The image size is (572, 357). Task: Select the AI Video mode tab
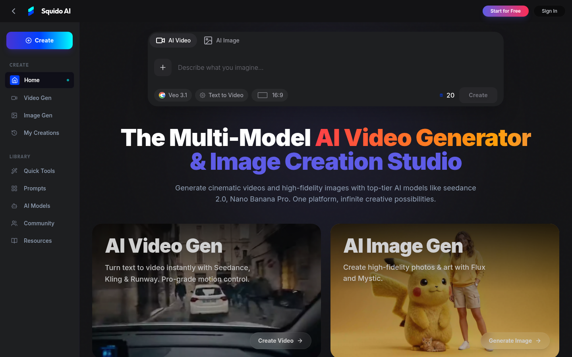173,40
